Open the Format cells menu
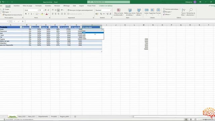 [158, 12]
